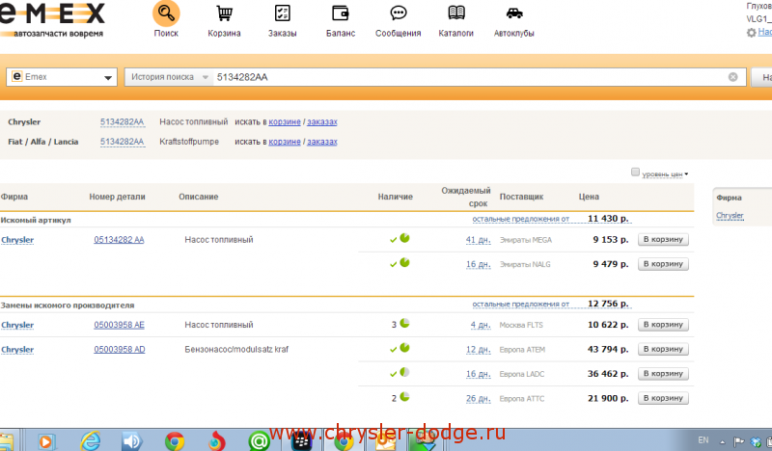Image resolution: width=772 pixels, height=451 pixels.
Task: Click availability pie icon for Европа ATEM offer
Action: click(404, 348)
